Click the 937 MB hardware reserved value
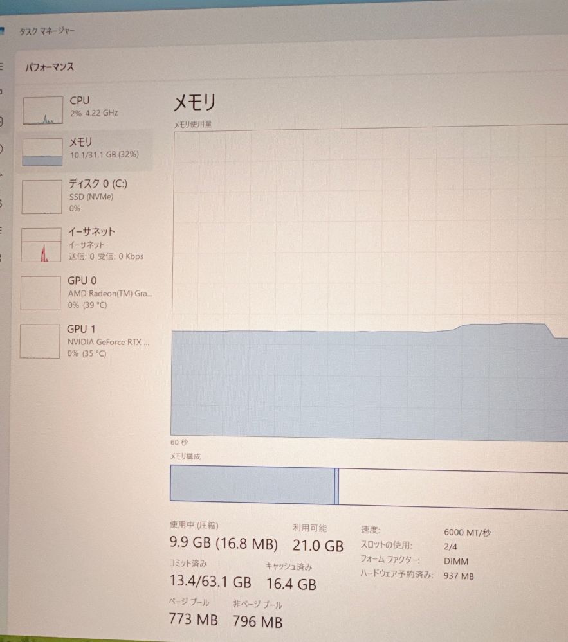 [459, 576]
